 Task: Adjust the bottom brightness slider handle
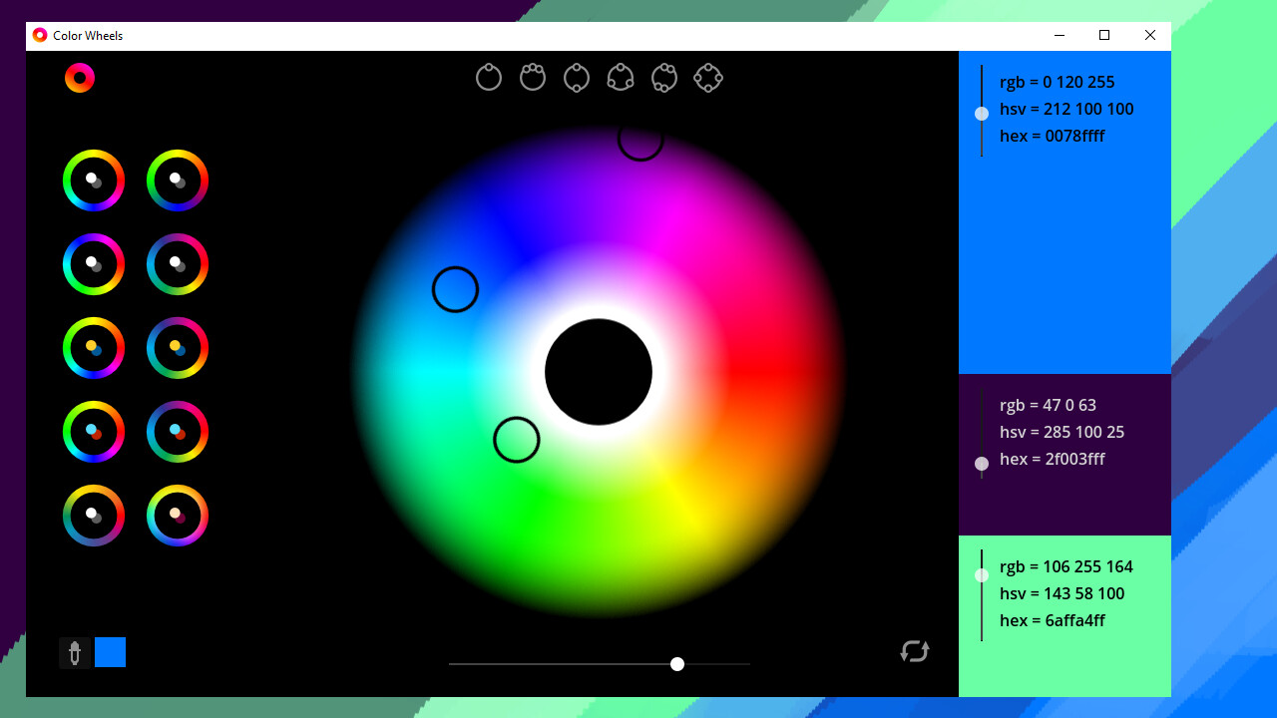(677, 664)
